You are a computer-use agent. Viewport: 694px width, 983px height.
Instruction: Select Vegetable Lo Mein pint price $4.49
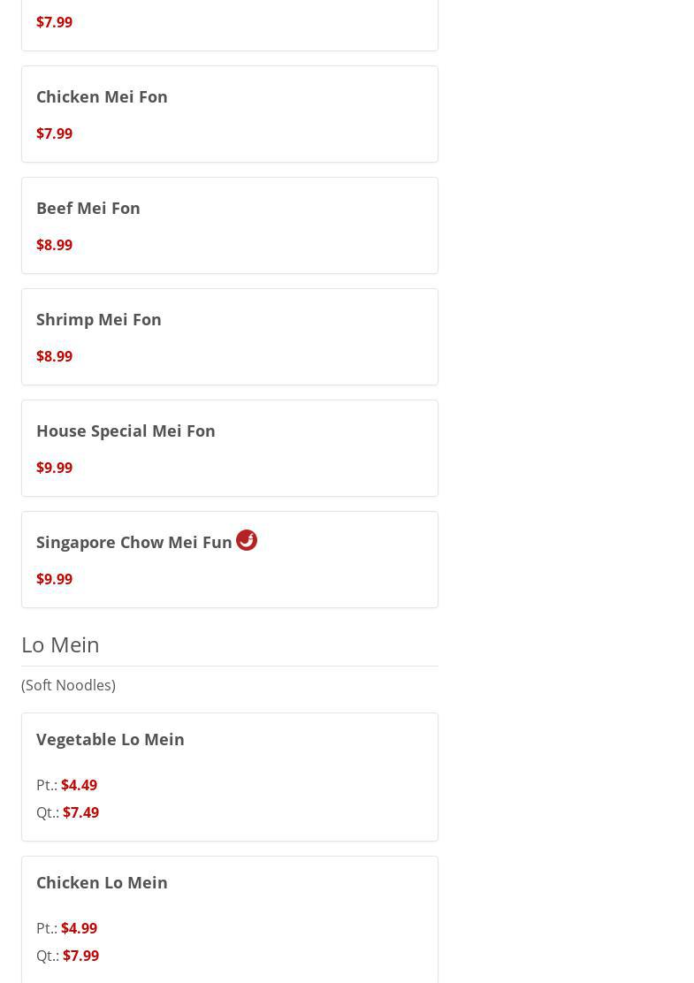coord(79,785)
